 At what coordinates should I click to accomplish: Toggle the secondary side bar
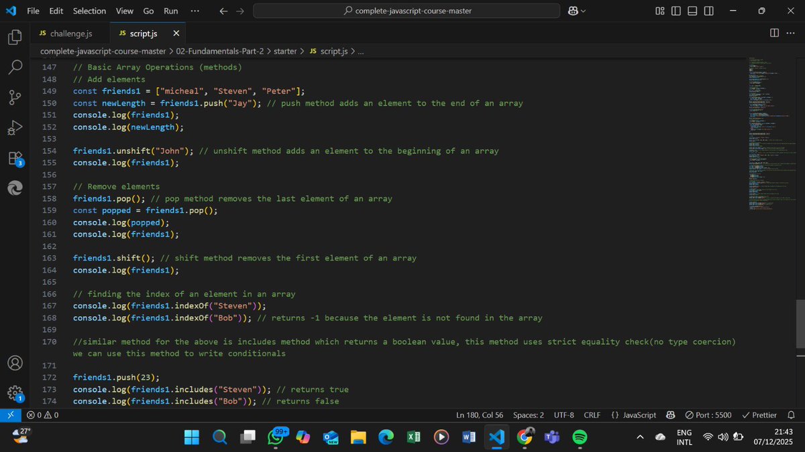pyautogui.click(x=709, y=11)
